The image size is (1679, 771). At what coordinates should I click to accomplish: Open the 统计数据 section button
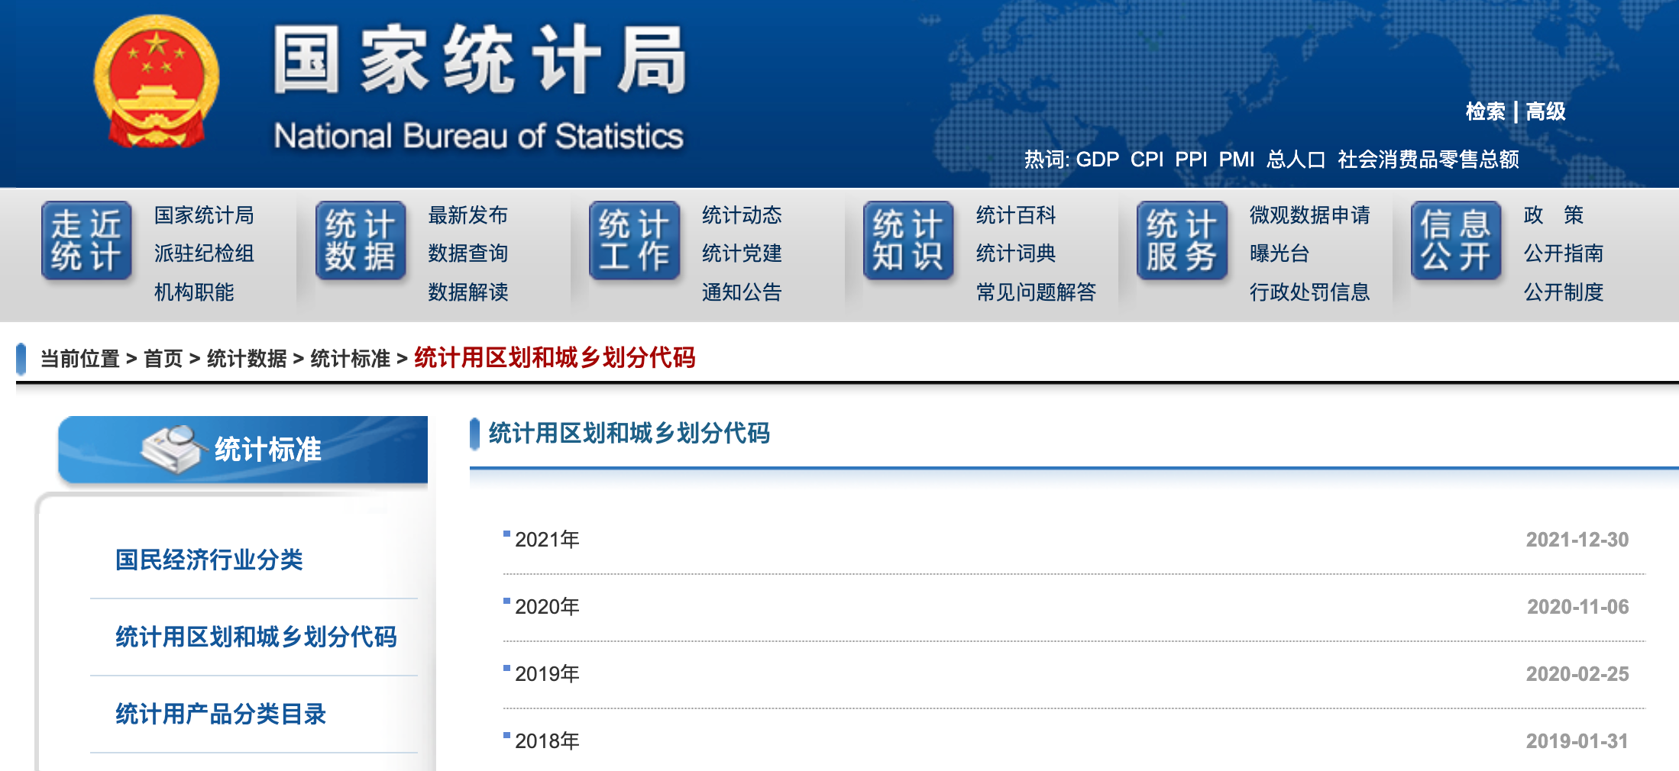pos(361,240)
